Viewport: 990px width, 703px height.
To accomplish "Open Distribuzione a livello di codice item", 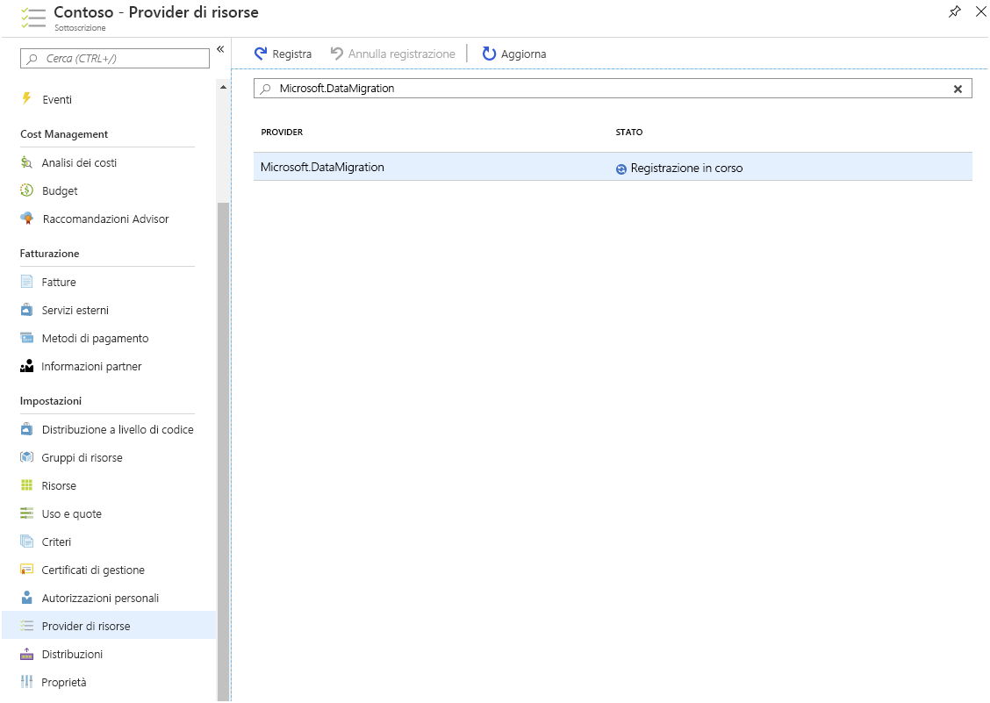I will tap(118, 429).
